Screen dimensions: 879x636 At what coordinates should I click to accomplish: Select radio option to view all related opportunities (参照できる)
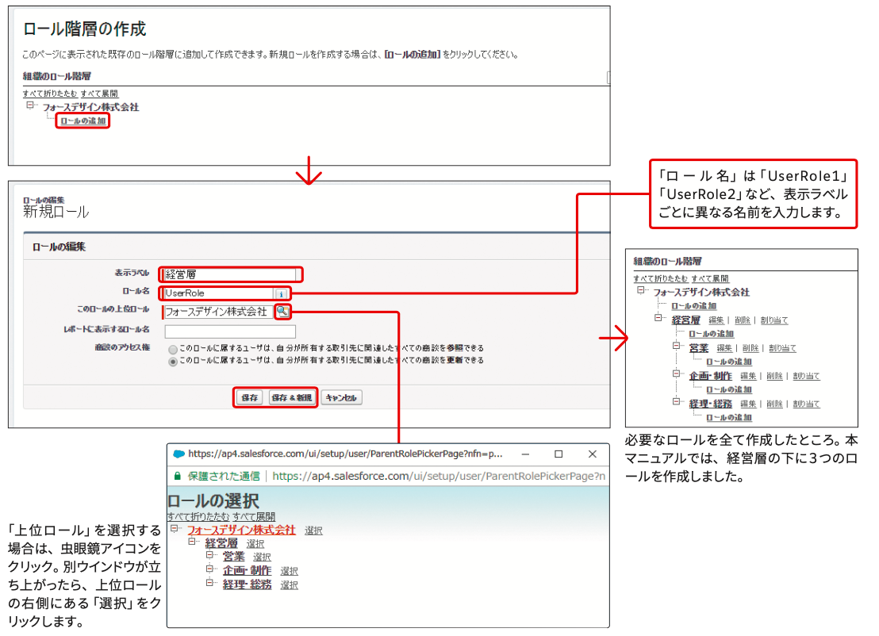point(173,349)
